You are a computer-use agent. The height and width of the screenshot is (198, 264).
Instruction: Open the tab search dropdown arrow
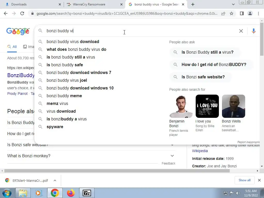click(233, 4)
